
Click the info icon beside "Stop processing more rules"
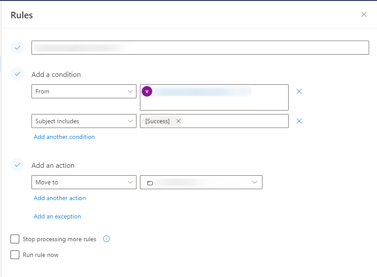[106, 239]
